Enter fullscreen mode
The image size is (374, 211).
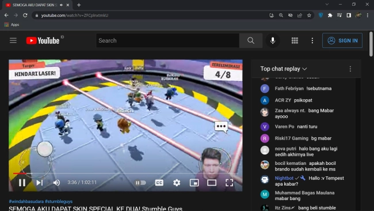[x=229, y=183]
